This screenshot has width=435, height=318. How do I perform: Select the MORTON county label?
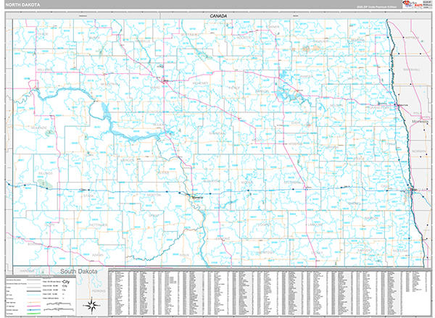coord(154,195)
